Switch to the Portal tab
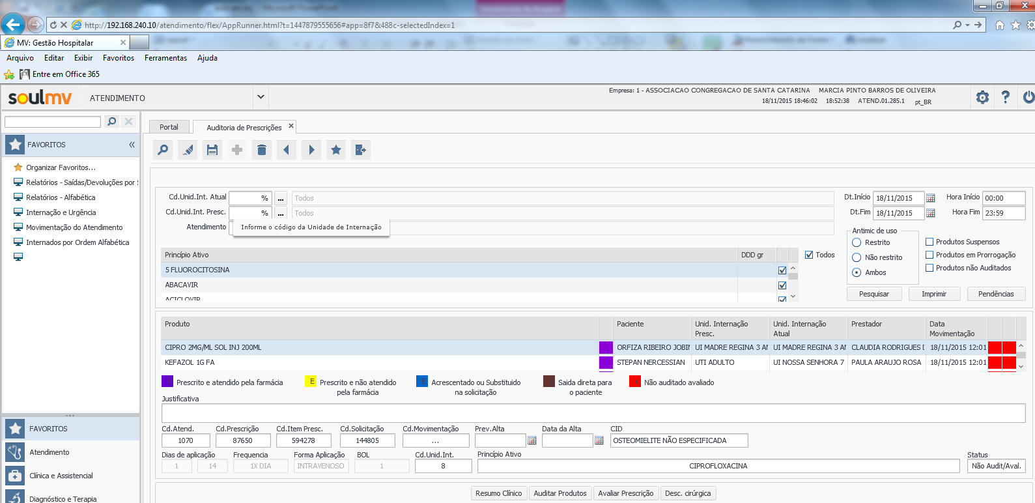The image size is (1035, 503). click(x=169, y=127)
